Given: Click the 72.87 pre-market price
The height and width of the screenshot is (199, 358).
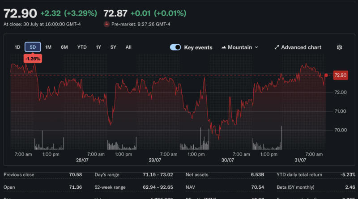Looking at the screenshot, I should click(x=115, y=13).
